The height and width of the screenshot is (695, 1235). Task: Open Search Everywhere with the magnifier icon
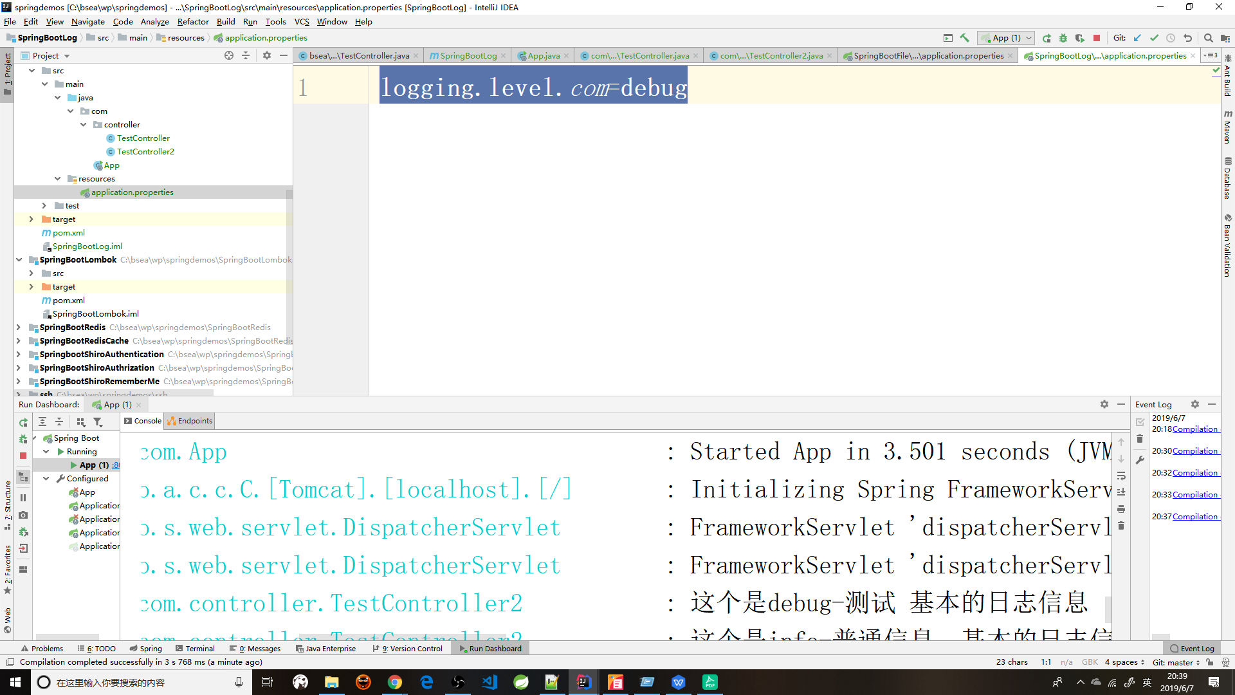[1208, 38]
